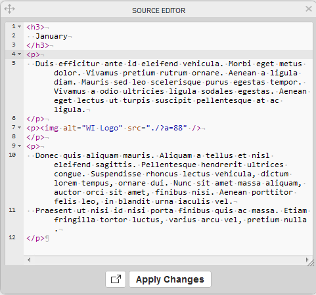Click the left arrow of horizontal scrollbar
The height and width of the screenshot is (295, 316).
pos(29,260)
